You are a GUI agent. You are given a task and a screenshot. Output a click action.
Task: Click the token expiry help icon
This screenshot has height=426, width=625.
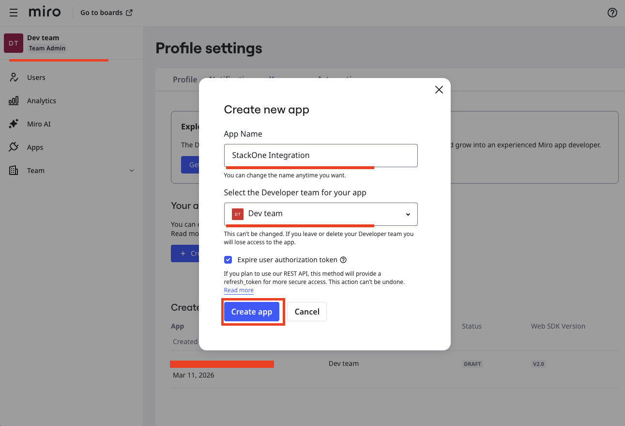(x=343, y=260)
